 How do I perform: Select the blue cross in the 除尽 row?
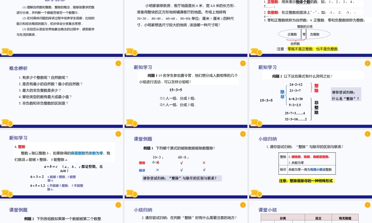(x=158, y=170)
